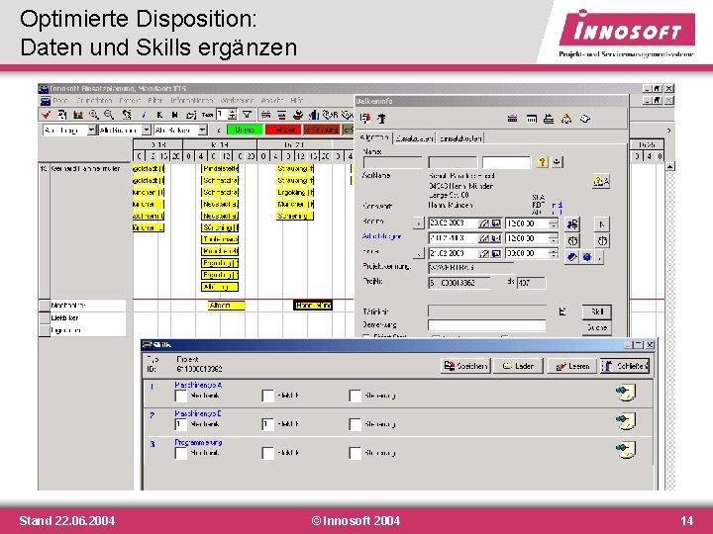Viewport: 713px width, 534px height.
Task: Click the Beginn time spinner arrows
Action: (553, 223)
